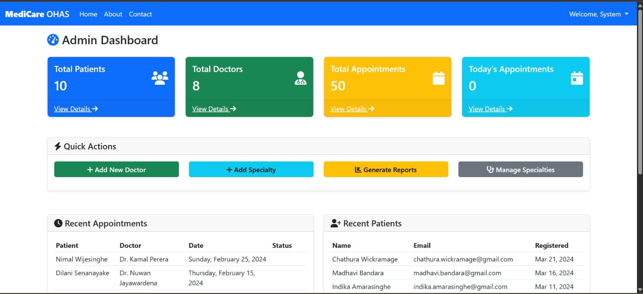Image resolution: width=643 pixels, height=294 pixels.
Task: View Details of Total Doctors
Action: (214, 109)
